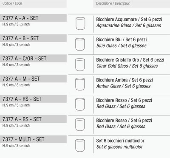Click Bicchiere Blu / Set 6 pezzi
This screenshot has height=158, width=170.
122,39
